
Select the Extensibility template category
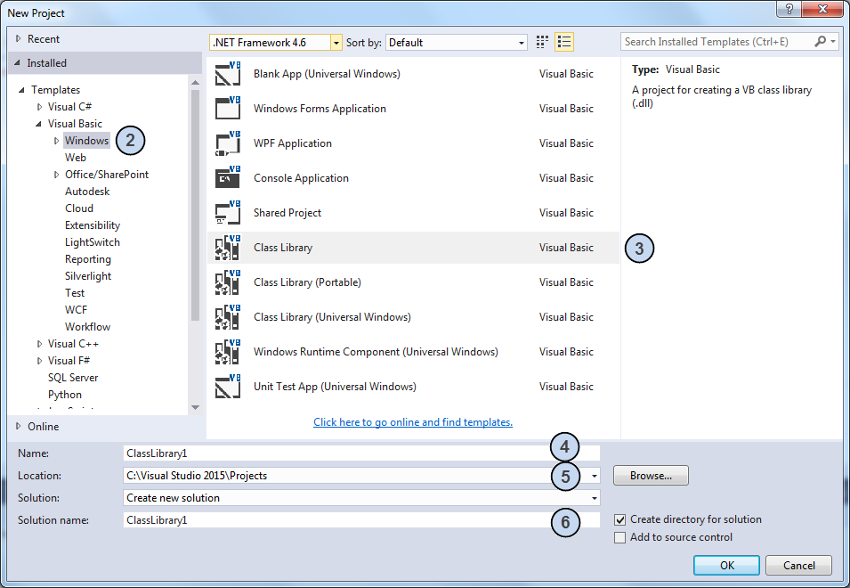click(x=93, y=225)
